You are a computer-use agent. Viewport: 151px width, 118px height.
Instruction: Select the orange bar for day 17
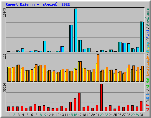(81, 71)
